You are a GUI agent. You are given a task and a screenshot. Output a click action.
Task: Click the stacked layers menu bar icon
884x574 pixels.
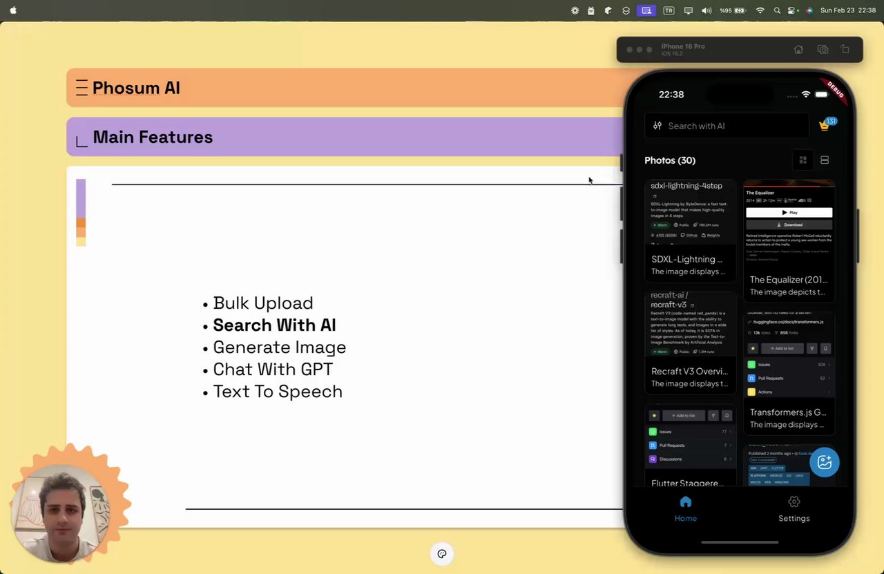(x=626, y=10)
